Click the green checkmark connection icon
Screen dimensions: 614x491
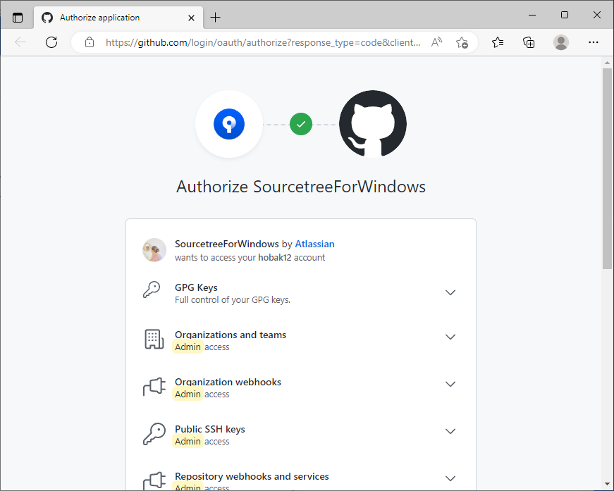tap(301, 124)
